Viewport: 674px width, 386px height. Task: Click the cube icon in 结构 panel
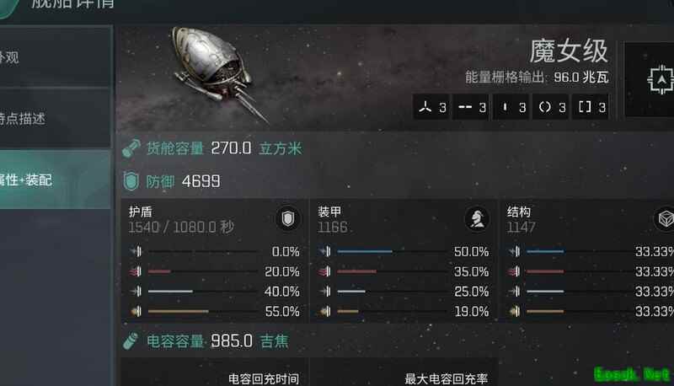pos(666,219)
